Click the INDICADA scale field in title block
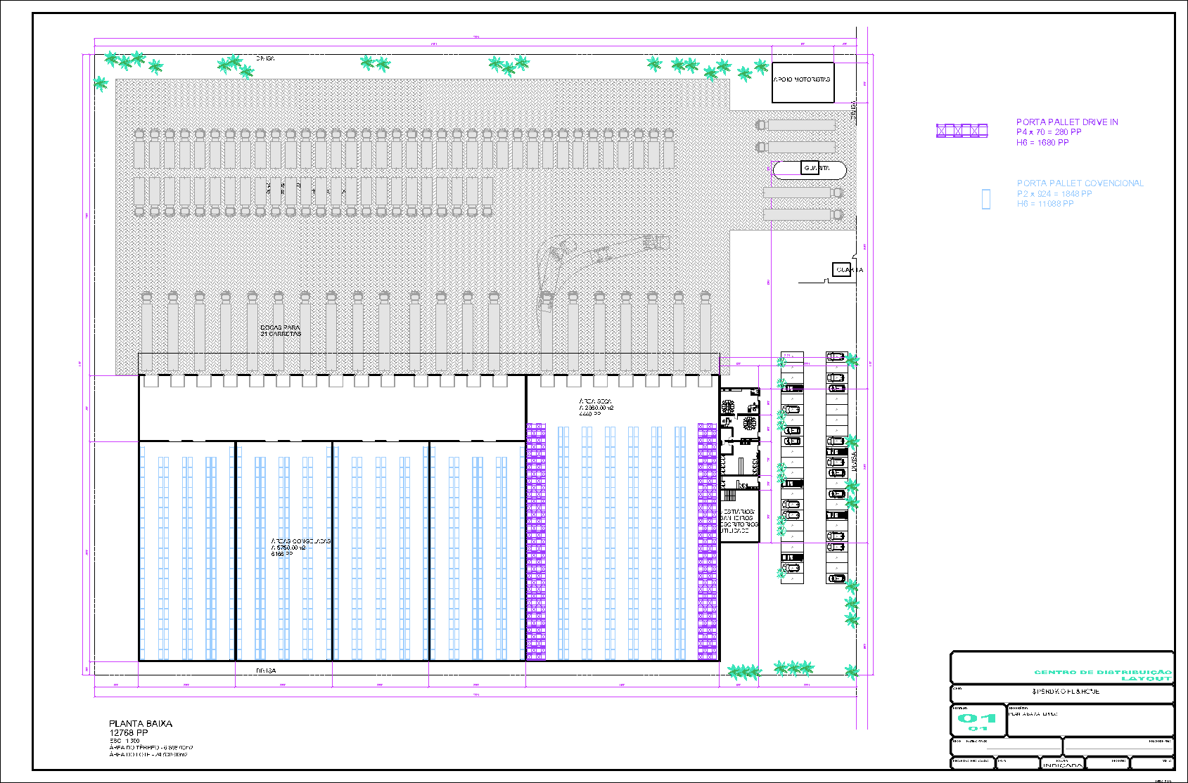 coord(1062,765)
